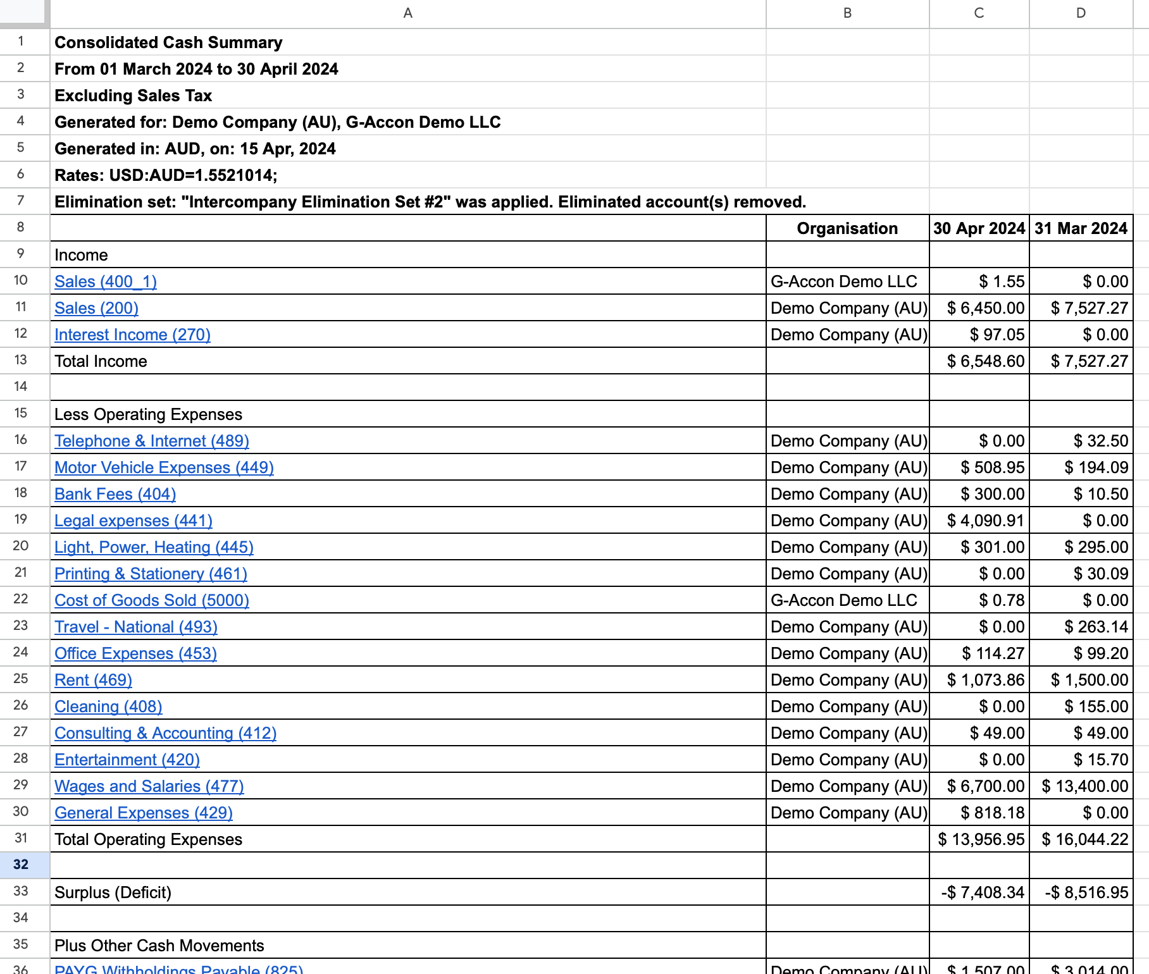The width and height of the screenshot is (1149, 974).
Task: Select column D header
Action: (x=1081, y=13)
